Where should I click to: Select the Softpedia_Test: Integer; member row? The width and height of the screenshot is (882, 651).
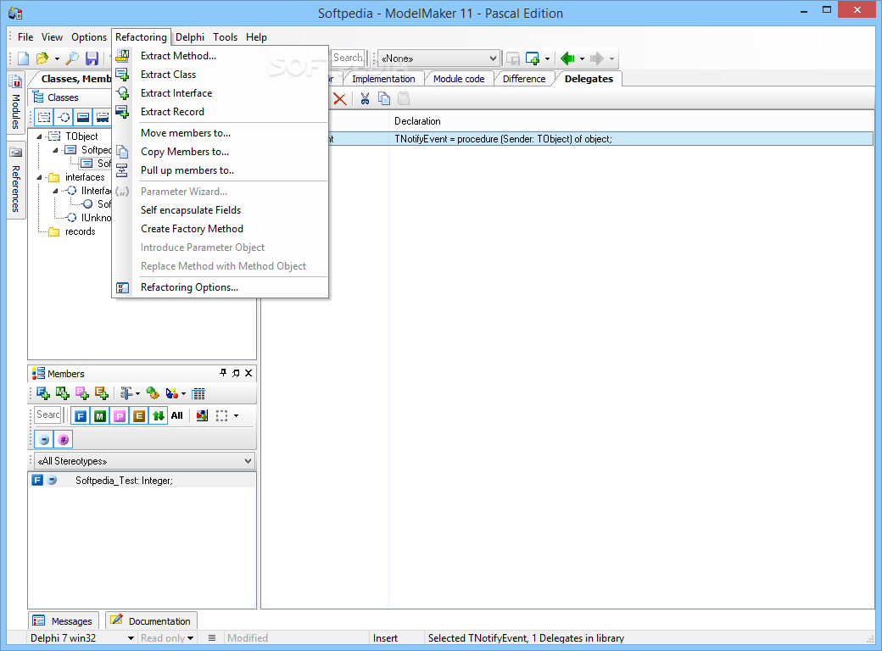click(x=142, y=481)
